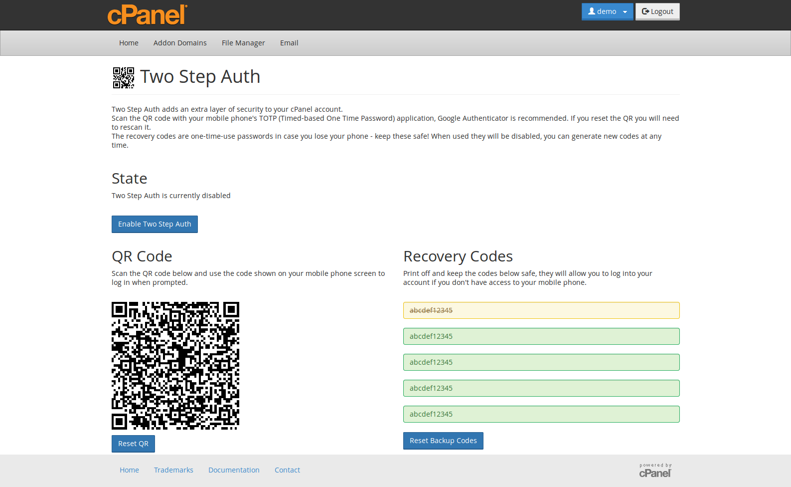
Task: Open Email menu item
Action: point(289,43)
